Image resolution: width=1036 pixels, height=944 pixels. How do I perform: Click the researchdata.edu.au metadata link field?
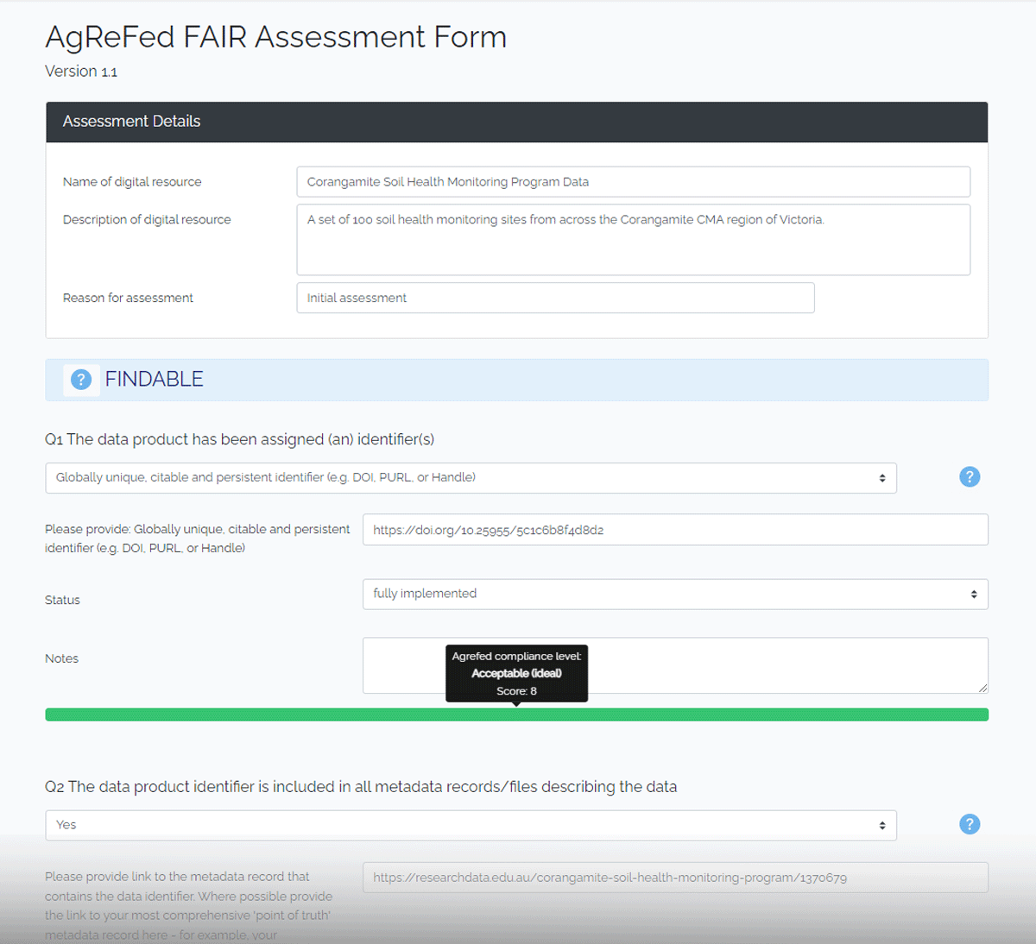point(675,878)
